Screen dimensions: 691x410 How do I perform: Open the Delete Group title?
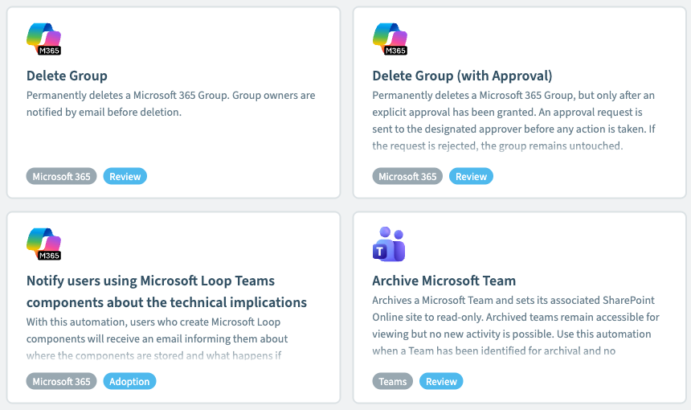(x=67, y=76)
